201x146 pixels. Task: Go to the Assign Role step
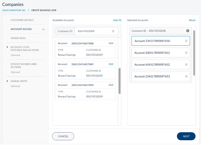[x=18, y=38]
